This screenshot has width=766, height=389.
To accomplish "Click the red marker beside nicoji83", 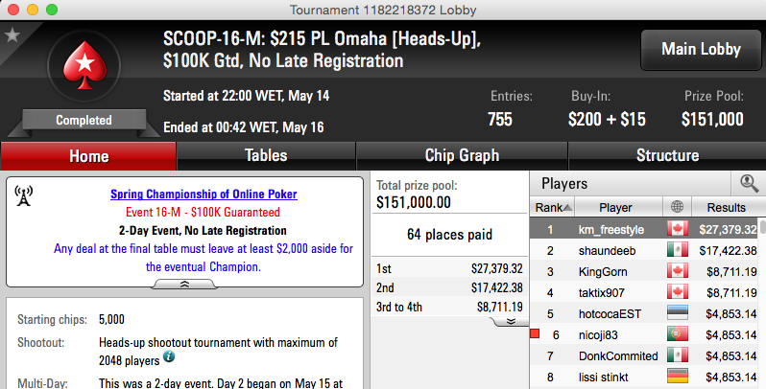I will [535, 333].
